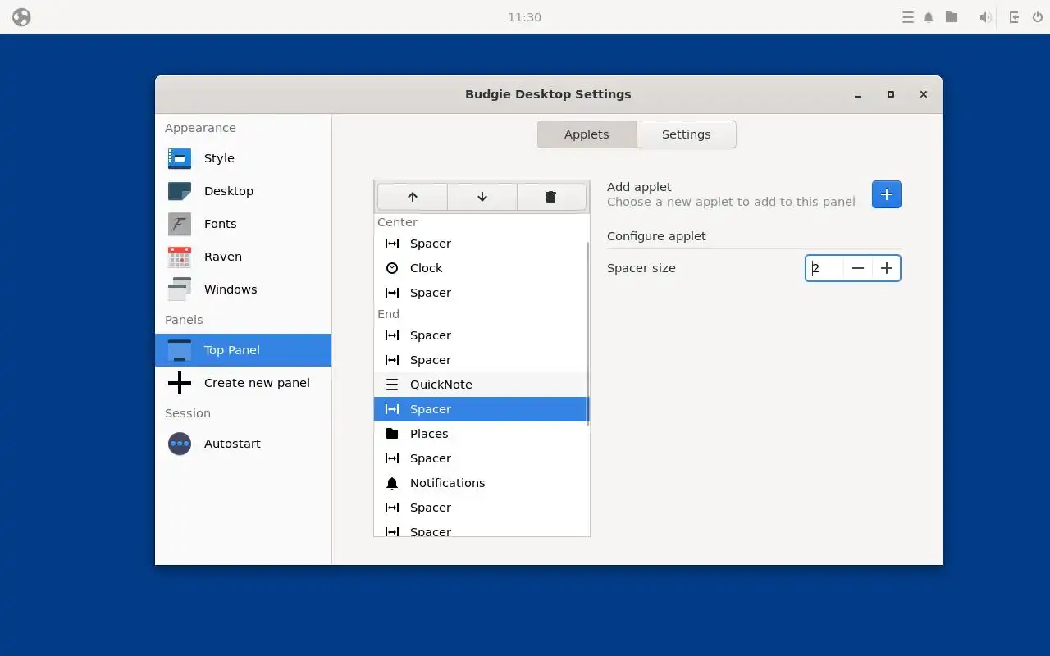The height and width of the screenshot is (656, 1050).
Task: Select the Spacer just above QuickNote
Action: pos(482,360)
